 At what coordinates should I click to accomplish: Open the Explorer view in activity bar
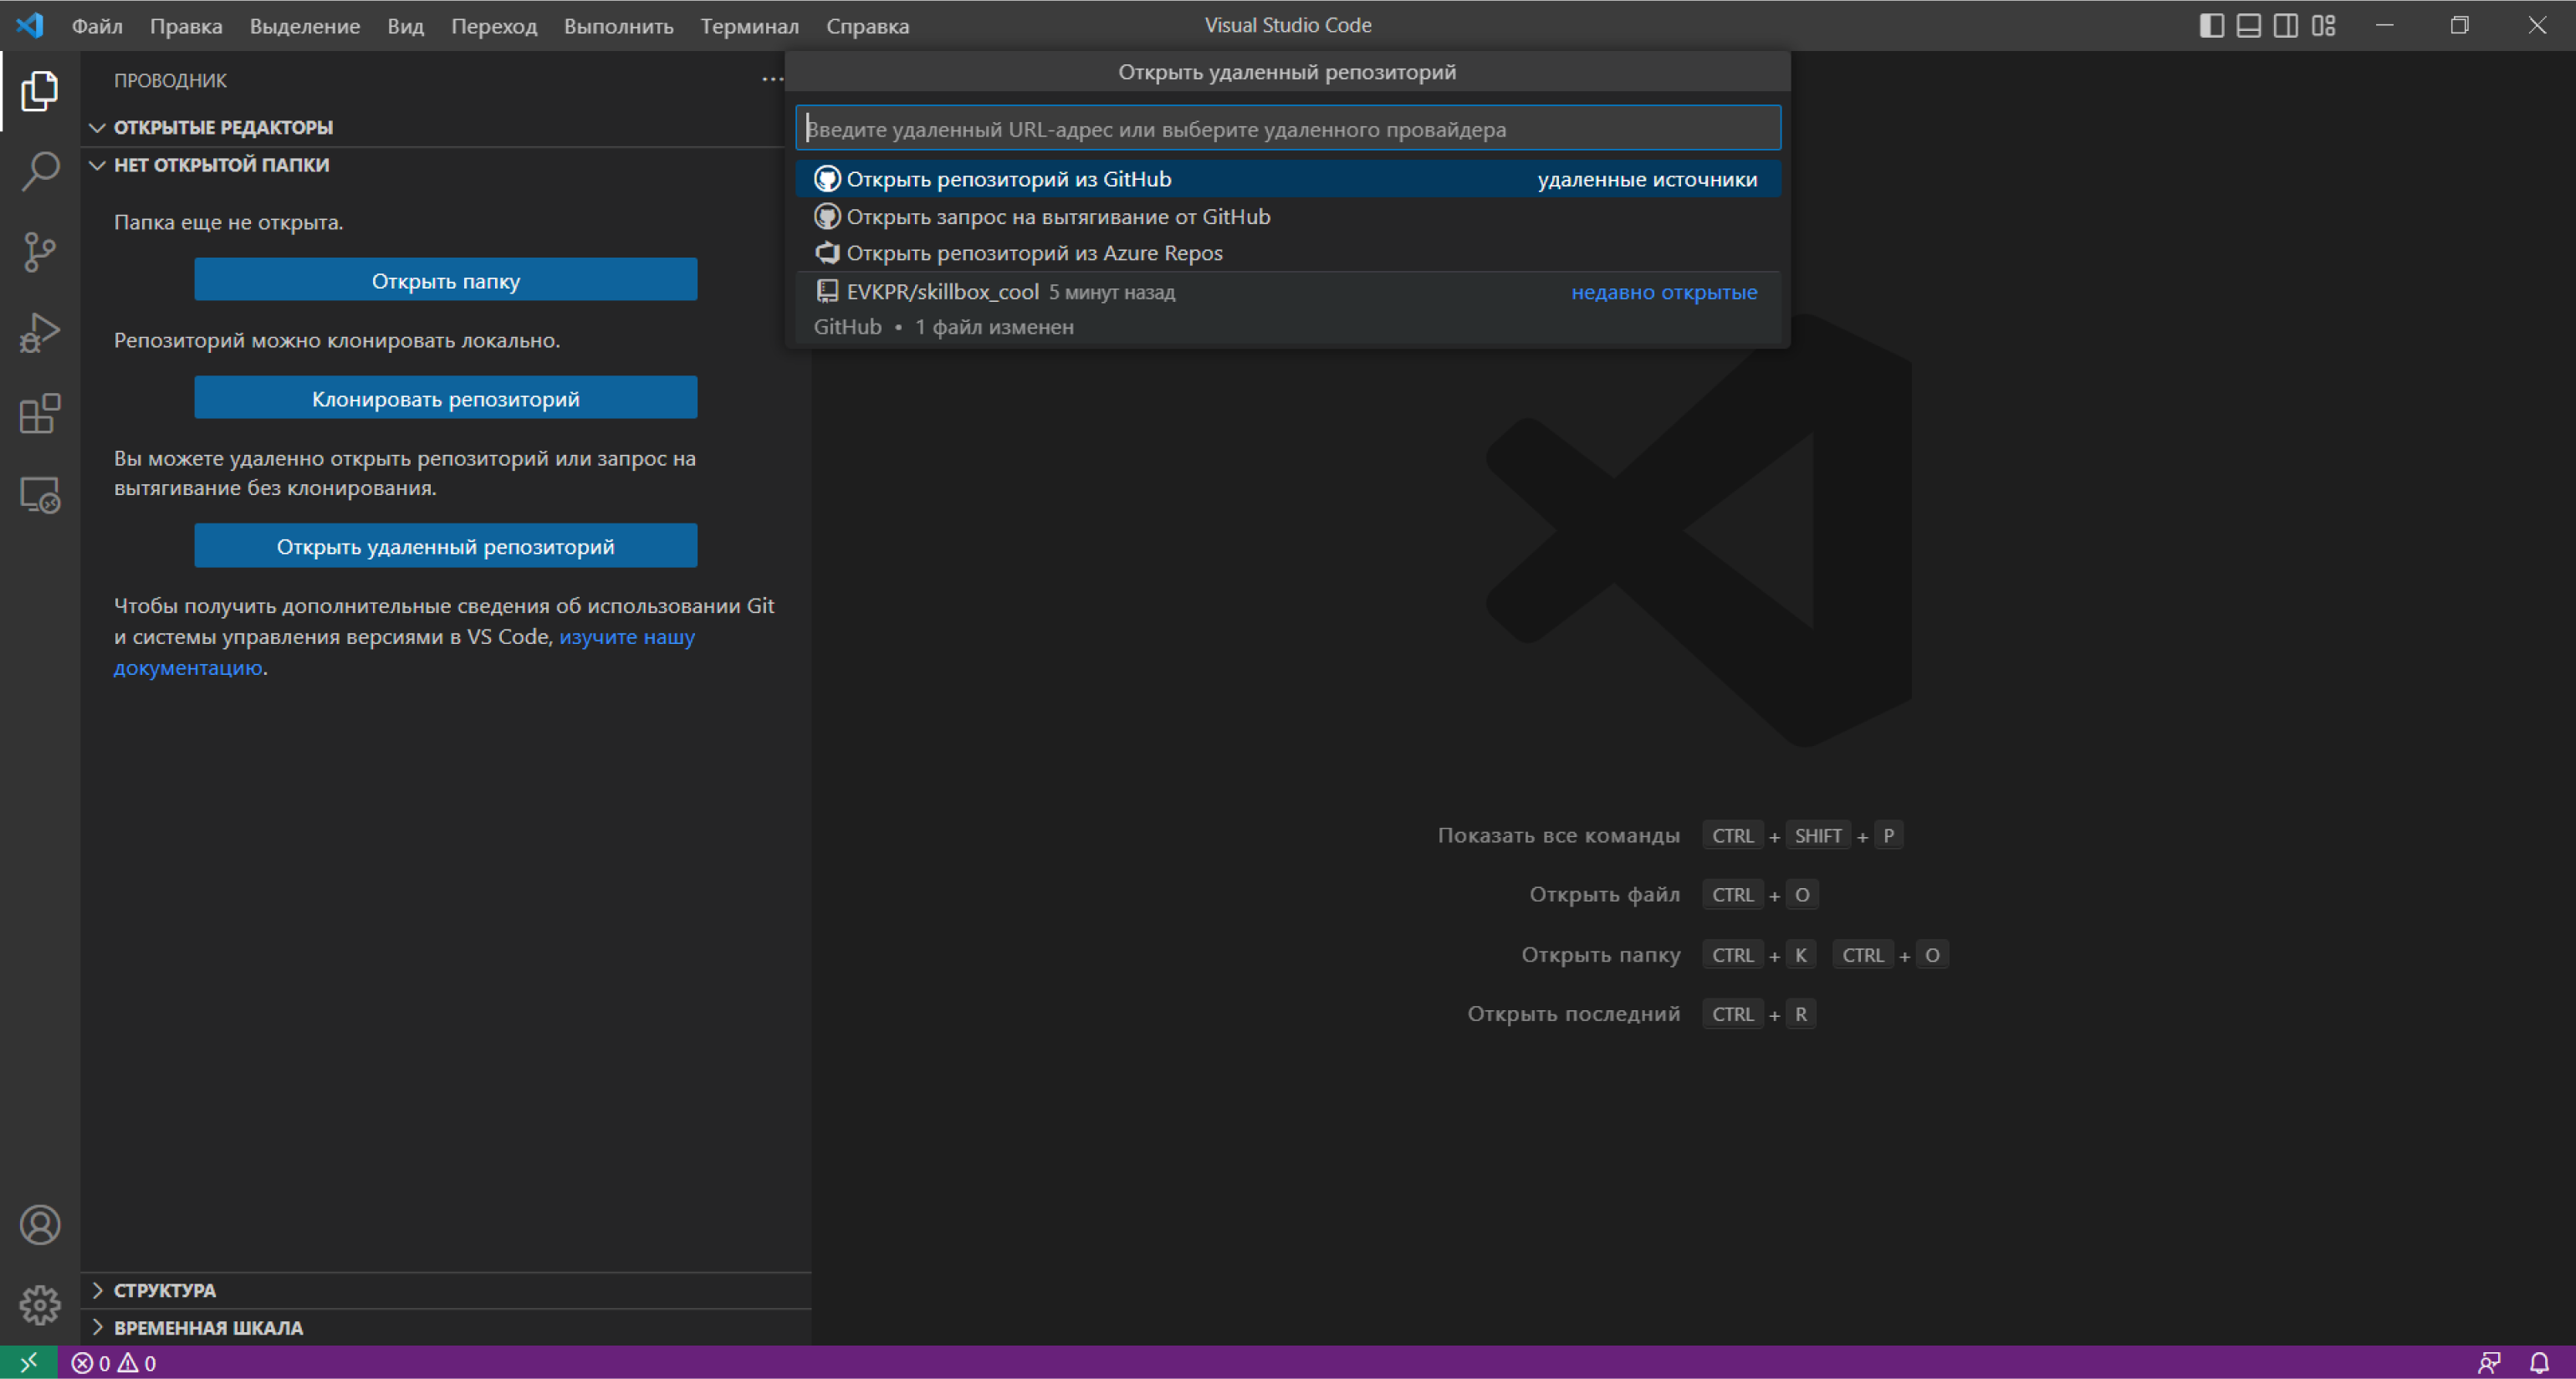pyautogui.click(x=40, y=91)
